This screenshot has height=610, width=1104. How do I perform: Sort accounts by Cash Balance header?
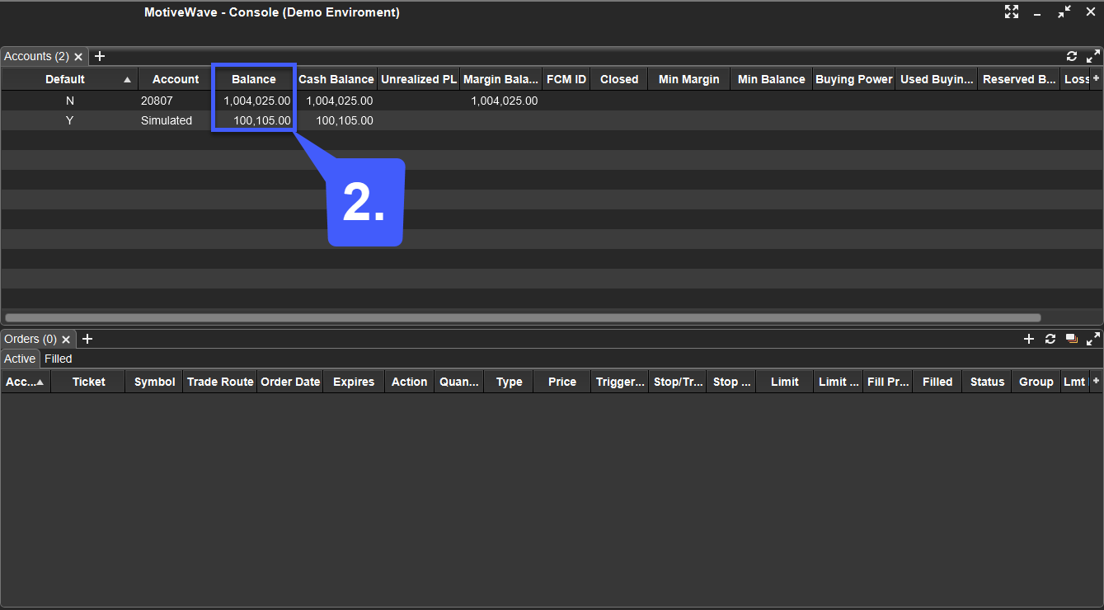(x=336, y=79)
